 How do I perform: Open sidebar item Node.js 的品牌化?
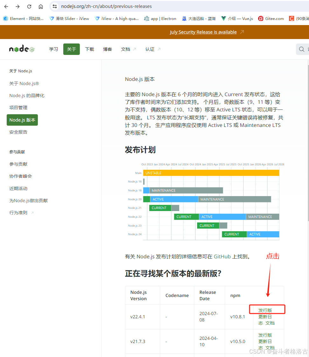pyautogui.click(x=27, y=96)
